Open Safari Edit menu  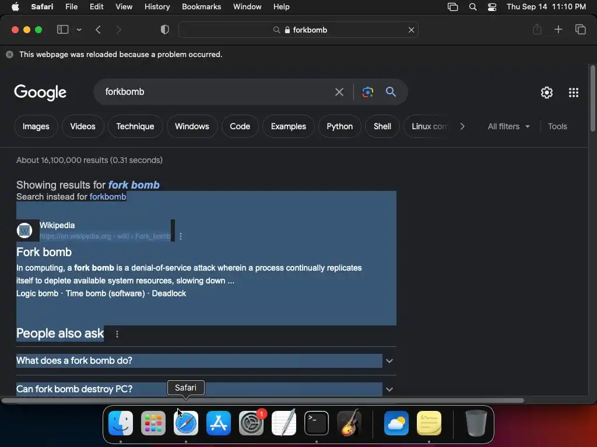96,6
